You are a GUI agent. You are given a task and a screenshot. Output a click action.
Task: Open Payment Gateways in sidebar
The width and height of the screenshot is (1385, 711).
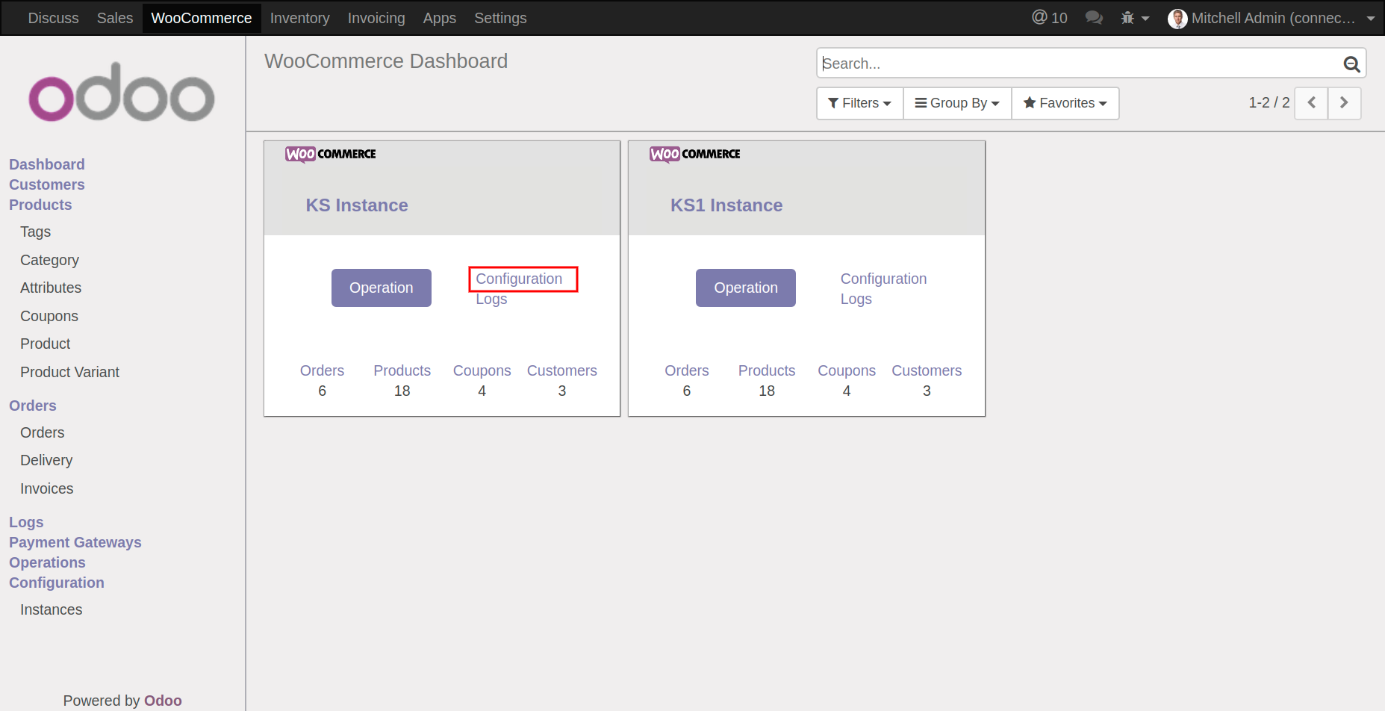pos(75,542)
